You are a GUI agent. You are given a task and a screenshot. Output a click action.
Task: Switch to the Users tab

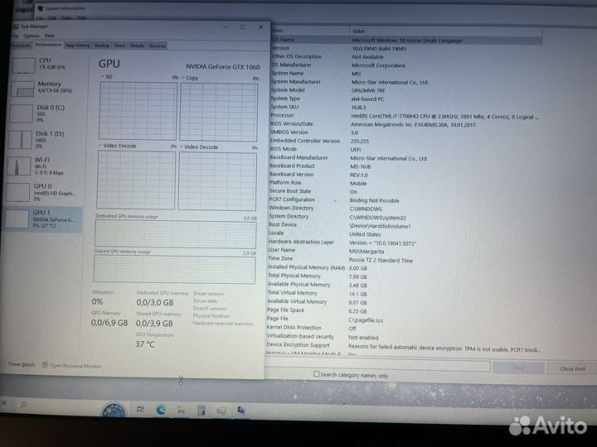pos(119,46)
